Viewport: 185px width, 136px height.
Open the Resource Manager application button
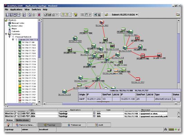point(25,125)
